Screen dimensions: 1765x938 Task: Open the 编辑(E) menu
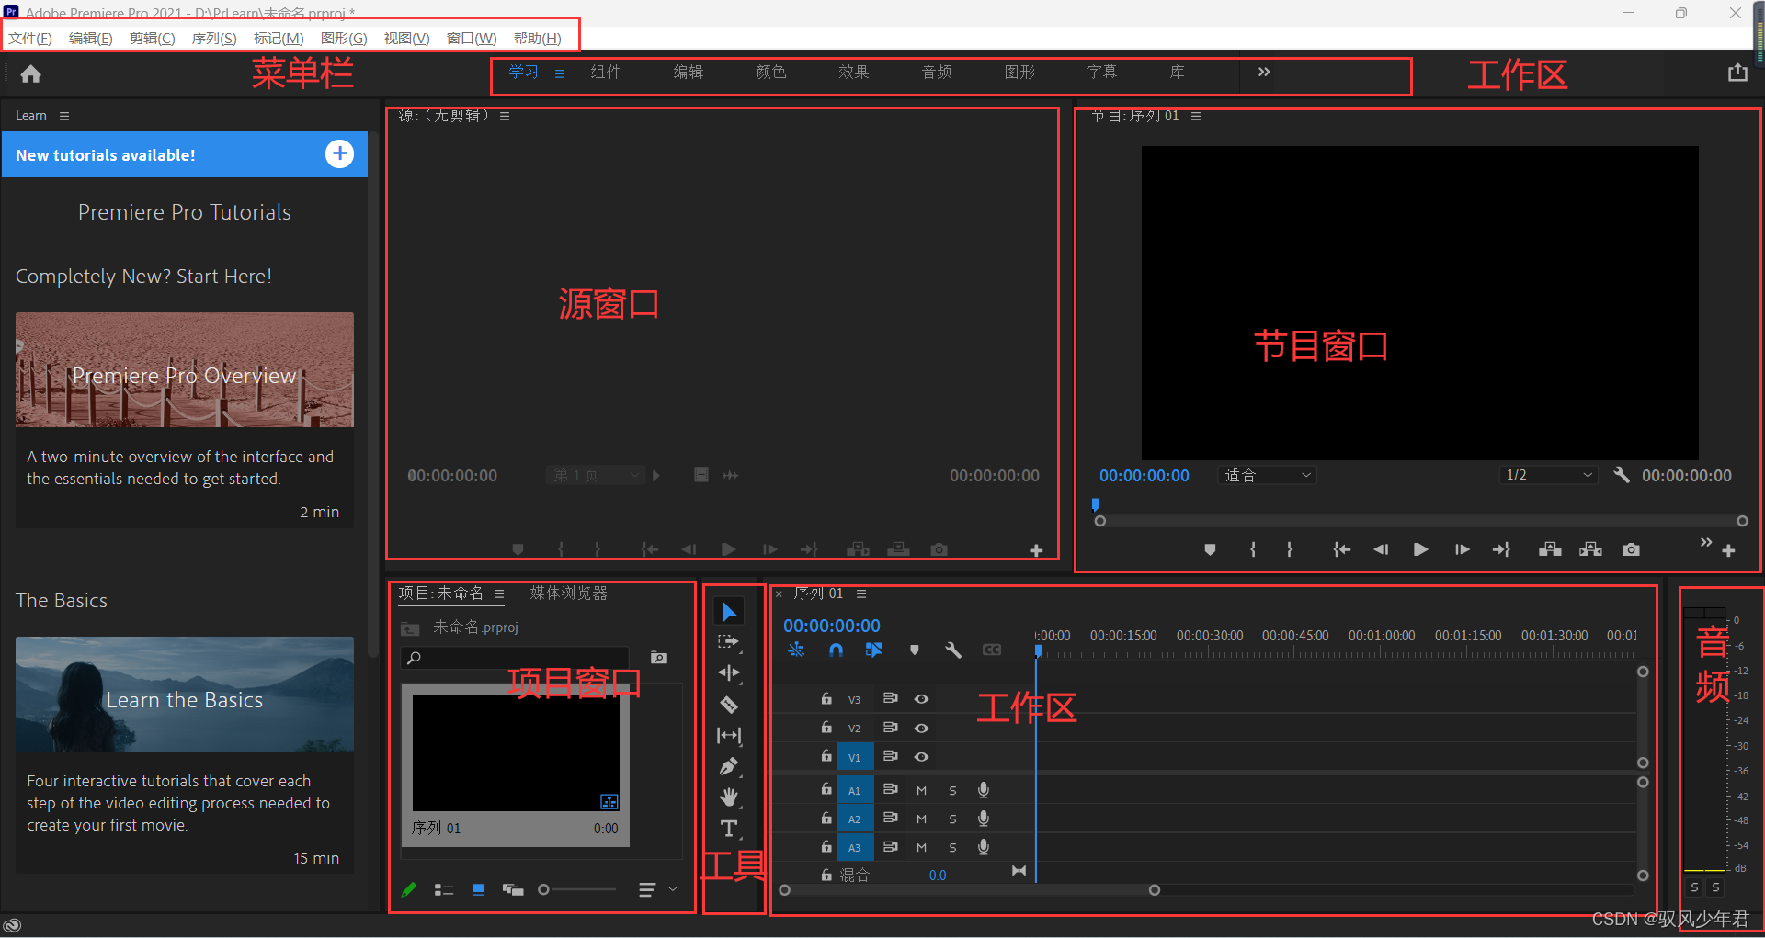91,38
